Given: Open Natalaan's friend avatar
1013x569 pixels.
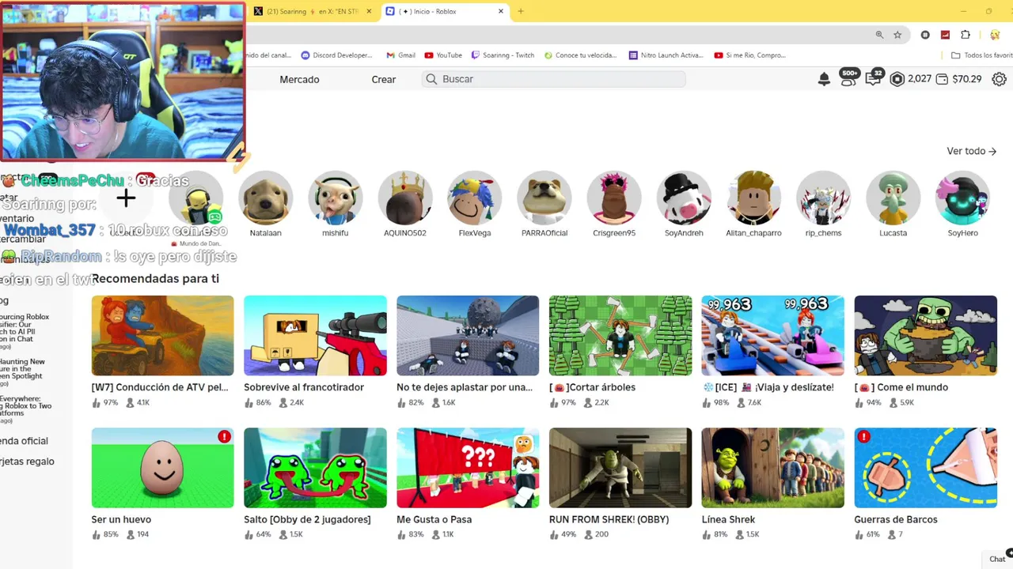Looking at the screenshot, I should point(266,198).
